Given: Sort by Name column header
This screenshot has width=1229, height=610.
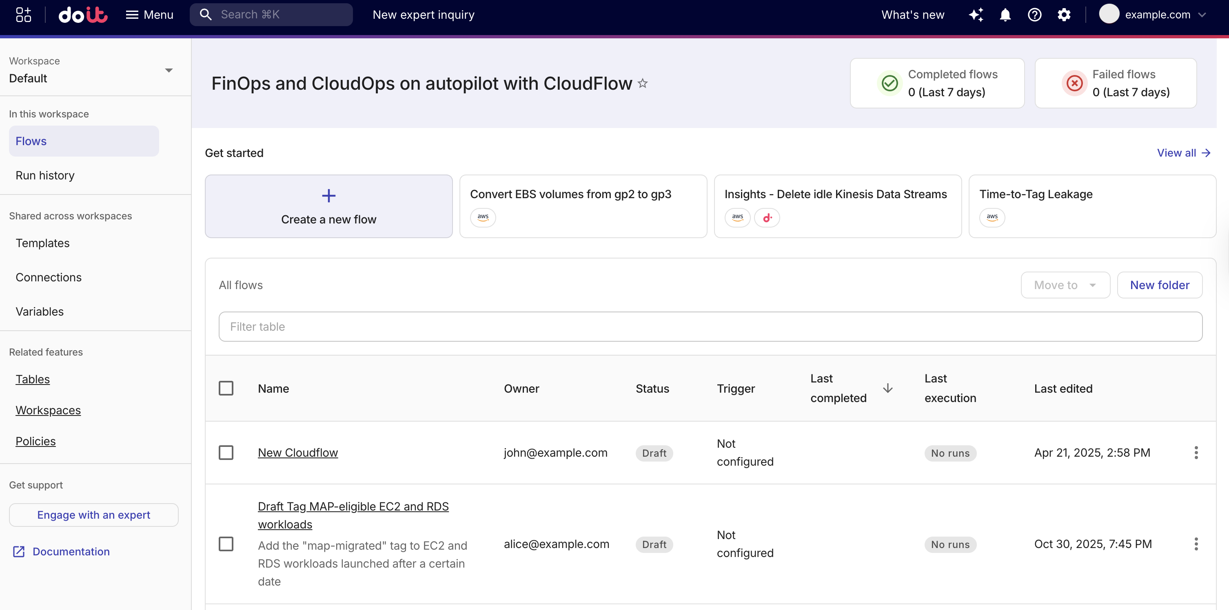Looking at the screenshot, I should click(273, 389).
